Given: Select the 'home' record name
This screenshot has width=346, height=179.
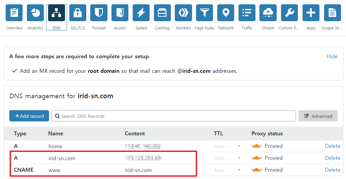Looking at the screenshot, I should [55, 147].
